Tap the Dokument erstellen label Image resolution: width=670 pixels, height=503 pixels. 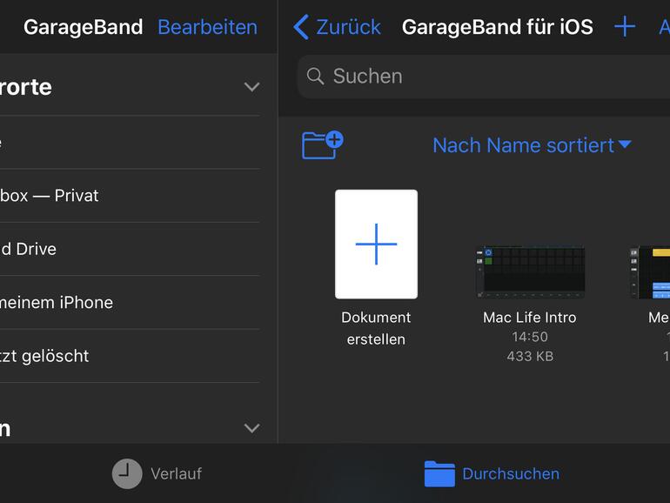(x=376, y=328)
